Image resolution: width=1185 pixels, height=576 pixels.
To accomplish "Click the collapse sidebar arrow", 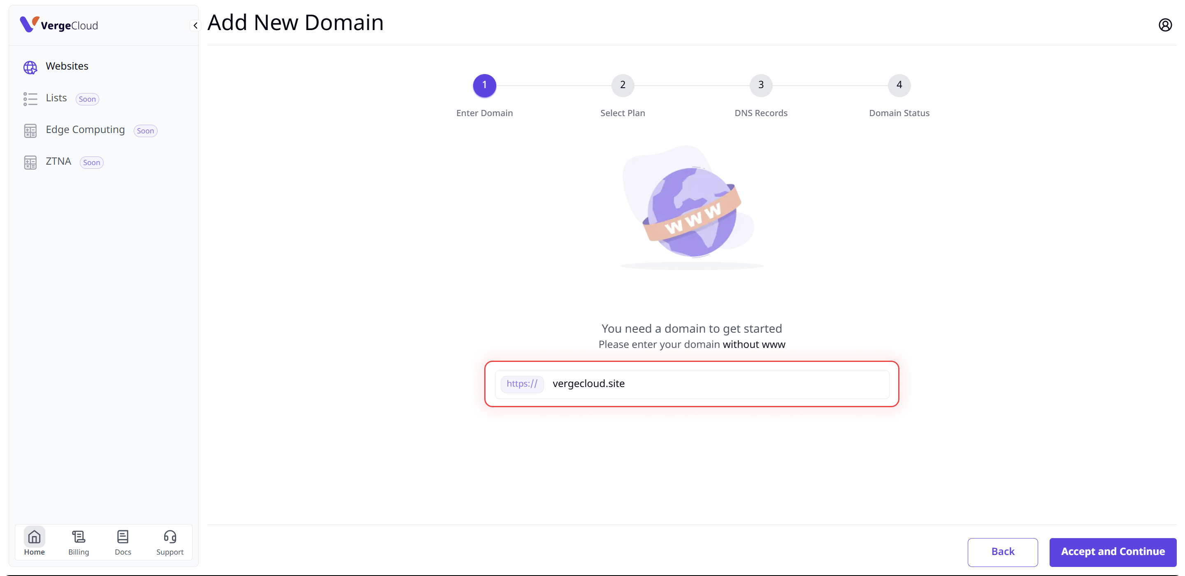I will 195,25.
